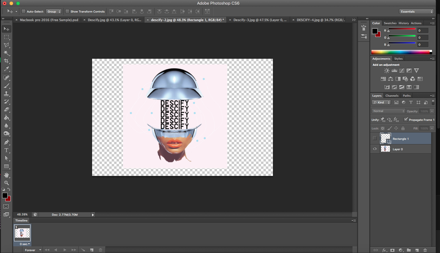Image resolution: width=440 pixels, height=253 pixels.
Task: Enable Show Transform Controls checkbox
Action: [x=67, y=11]
